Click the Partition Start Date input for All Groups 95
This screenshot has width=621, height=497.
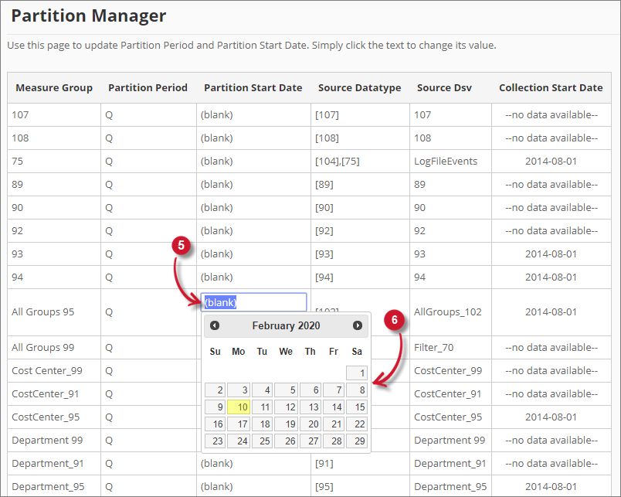(253, 302)
